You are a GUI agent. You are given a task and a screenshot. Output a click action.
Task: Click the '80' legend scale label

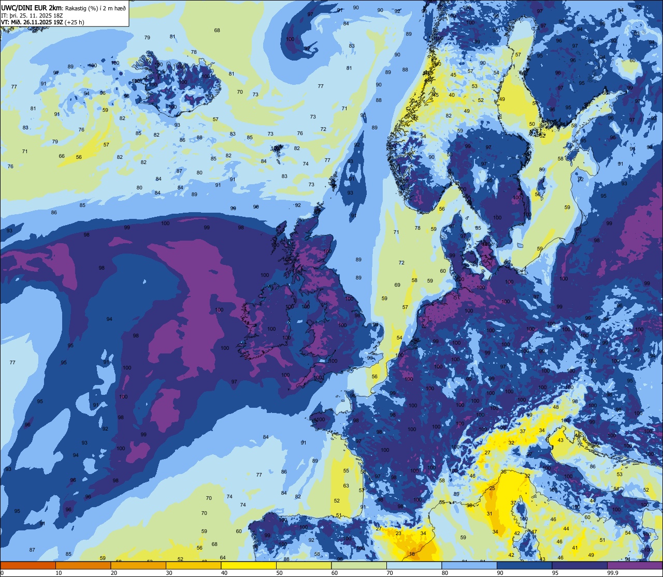[445, 573]
